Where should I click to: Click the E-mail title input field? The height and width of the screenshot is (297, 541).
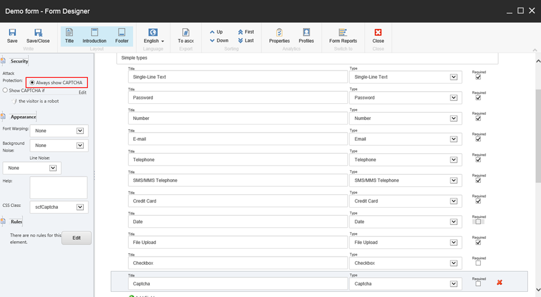[238, 139]
